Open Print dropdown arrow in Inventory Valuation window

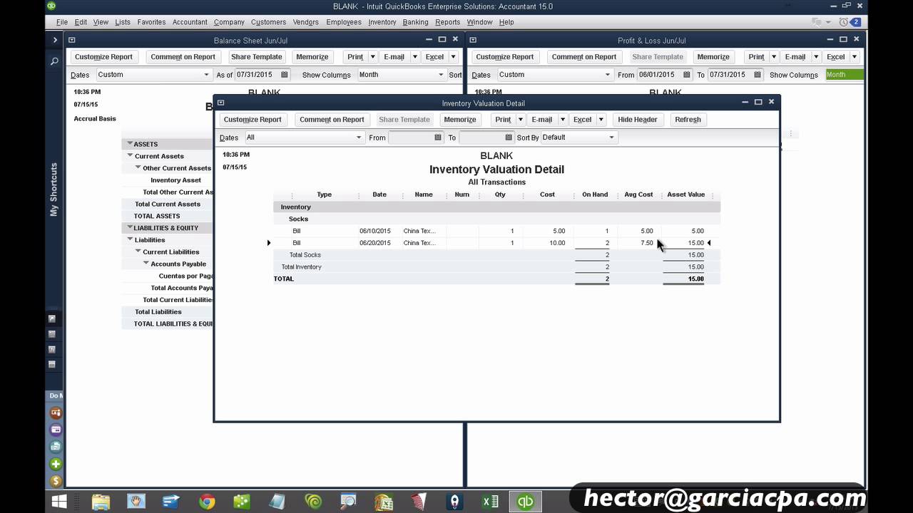(x=521, y=120)
